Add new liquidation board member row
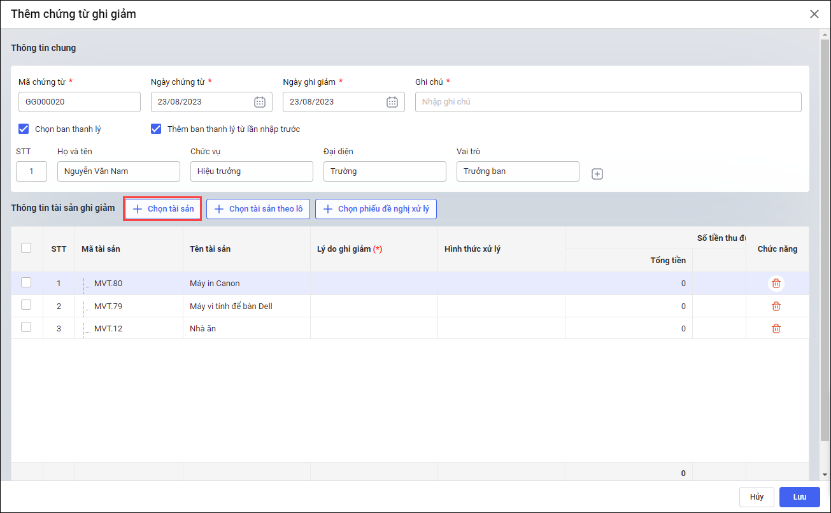The image size is (831, 513). click(x=597, y=174)
